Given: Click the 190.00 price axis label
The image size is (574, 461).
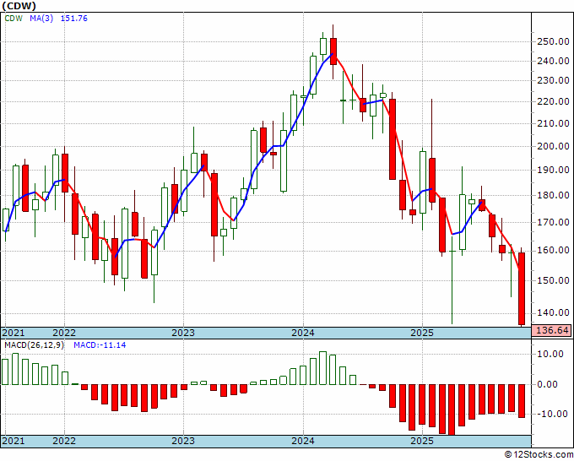Looking at the screenshot, I should [553, 171].
